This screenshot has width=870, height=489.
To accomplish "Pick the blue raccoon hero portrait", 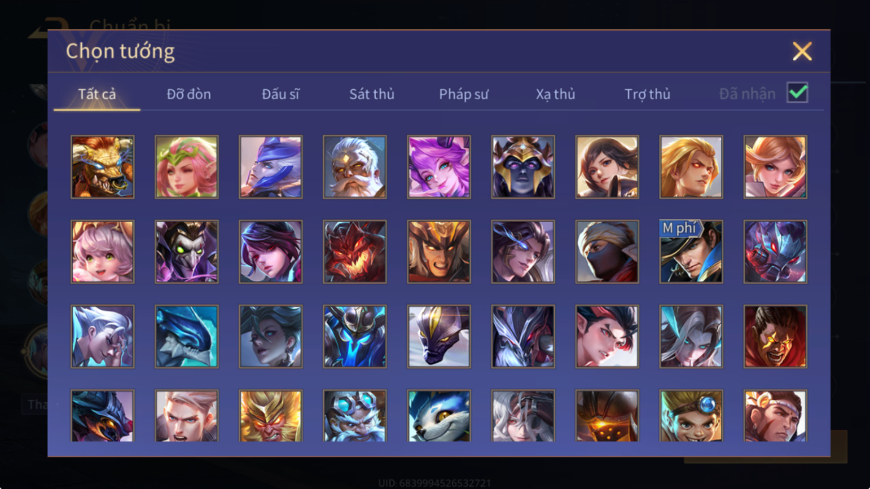I will (x=439, y=416).
